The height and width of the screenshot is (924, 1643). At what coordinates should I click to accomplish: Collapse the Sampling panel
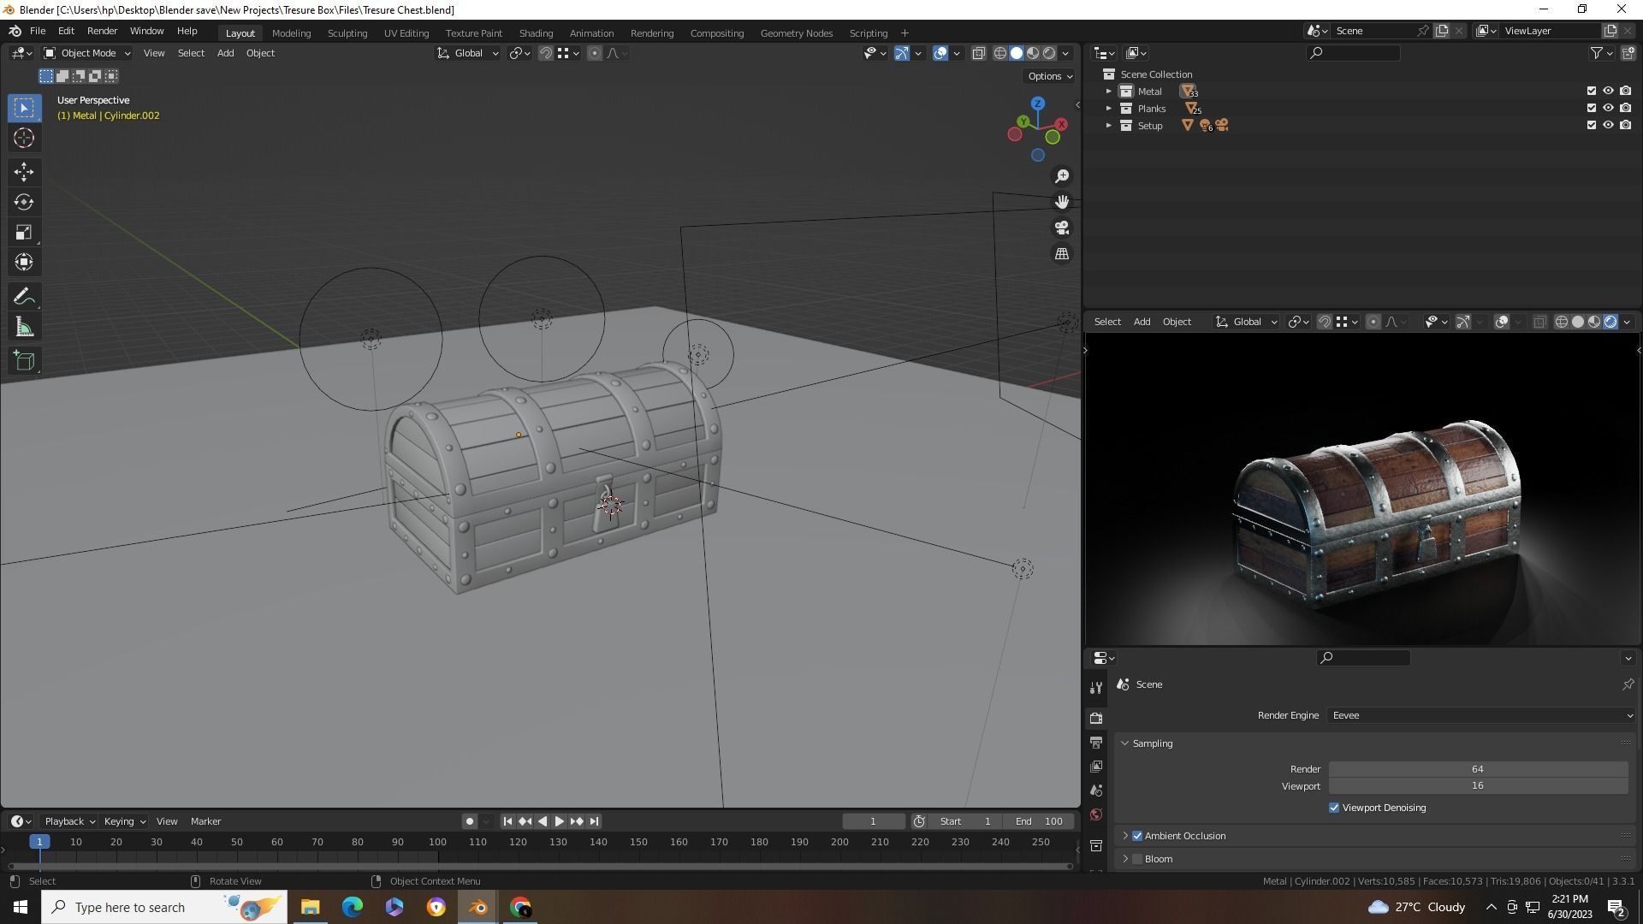(x=1125, y=743)
